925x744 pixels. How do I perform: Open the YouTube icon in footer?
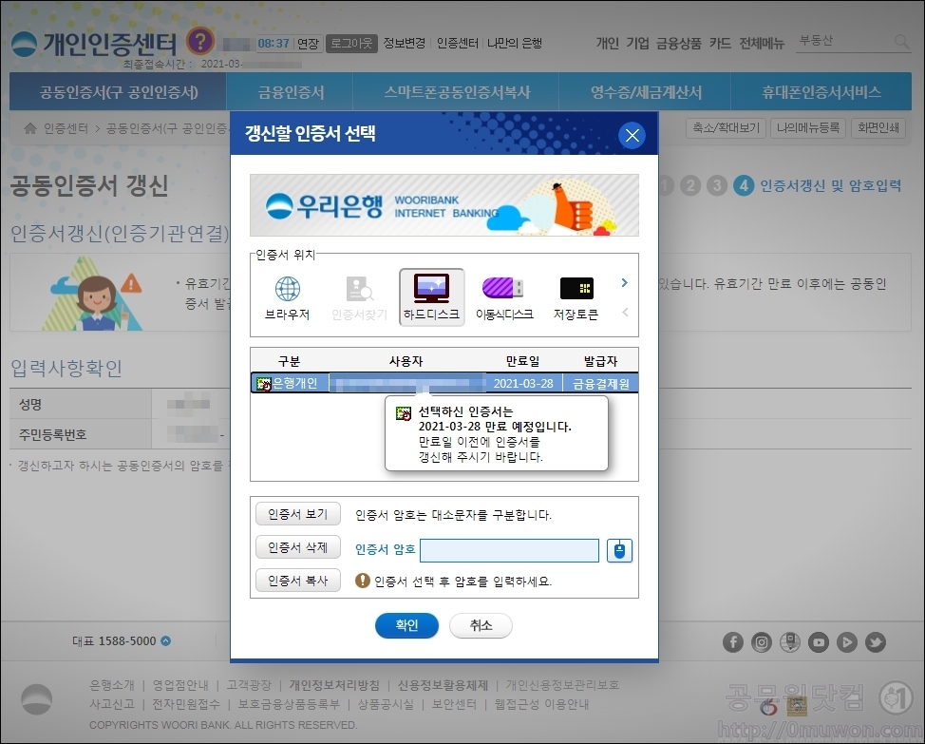819,642
